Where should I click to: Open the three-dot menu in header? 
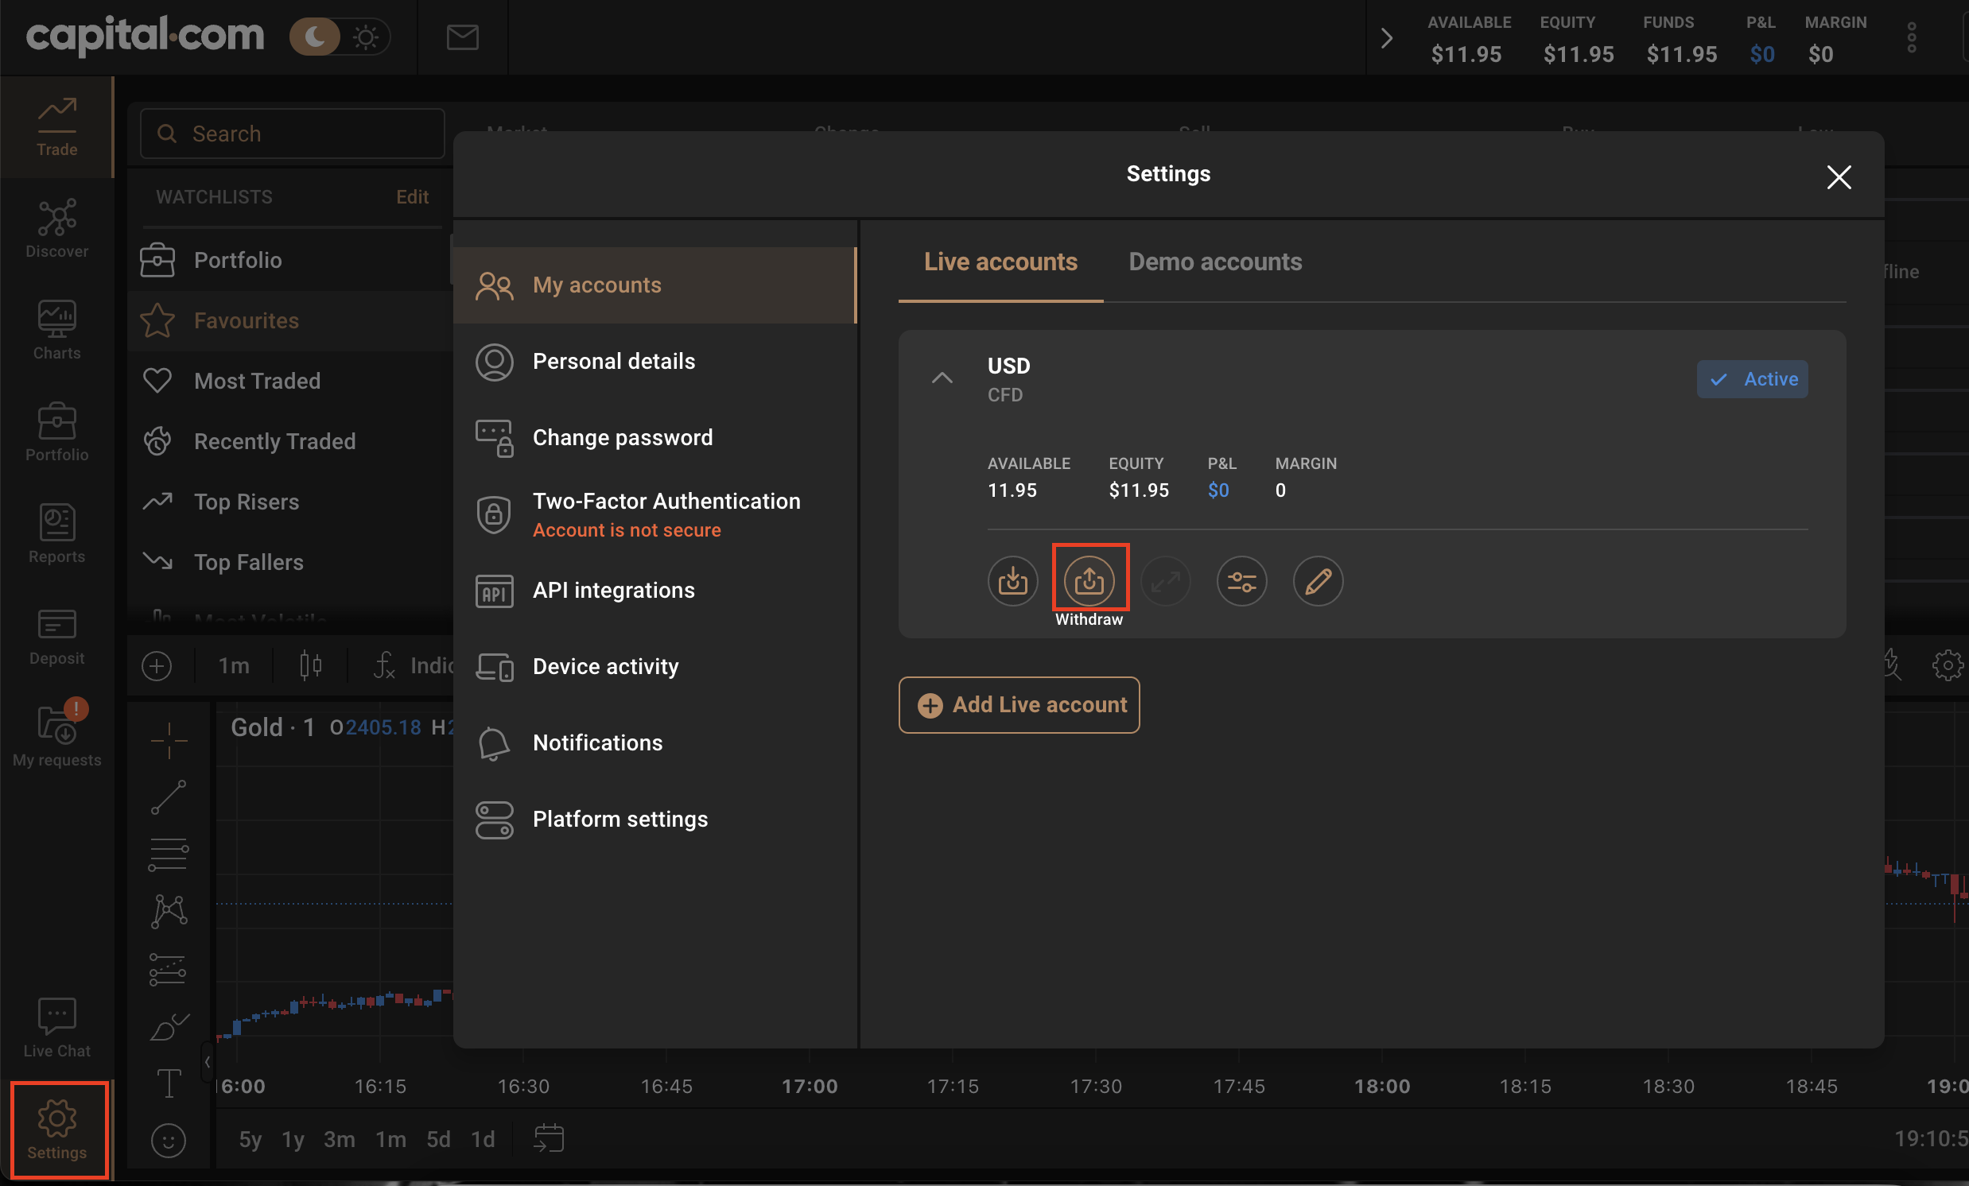1912,37
